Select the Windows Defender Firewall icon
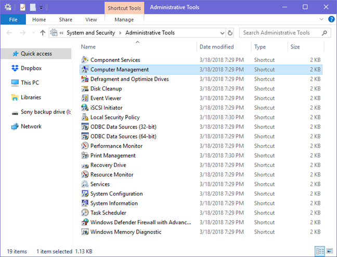This screenshot has height=257, width=337. [85, 222]
